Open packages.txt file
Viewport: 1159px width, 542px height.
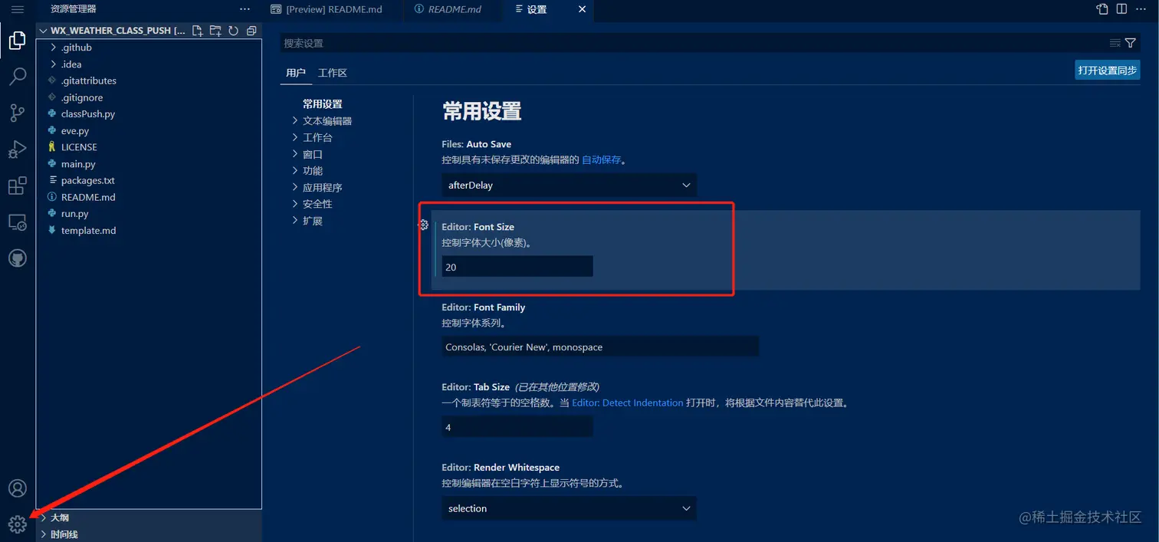coord(87,181)
